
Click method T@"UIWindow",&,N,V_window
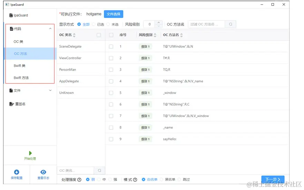[186, 116]
